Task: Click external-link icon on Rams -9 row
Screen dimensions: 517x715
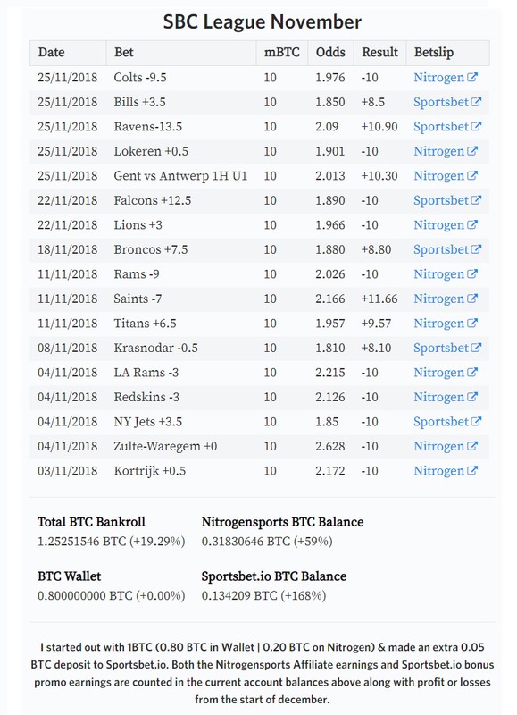Action: [471, 274]
